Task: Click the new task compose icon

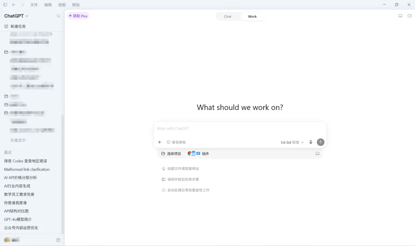Action: (7, 26)
